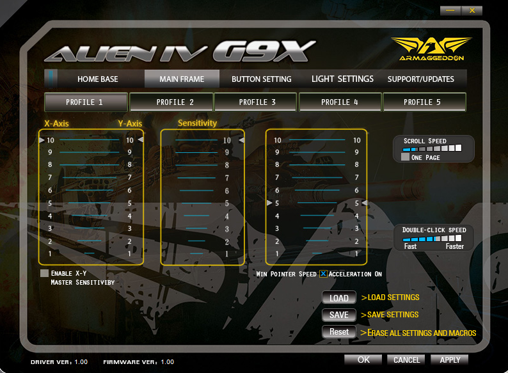Click the '>Save Settings' yellow label
Screen dimensions: 508x373
[x=390, y=315]
